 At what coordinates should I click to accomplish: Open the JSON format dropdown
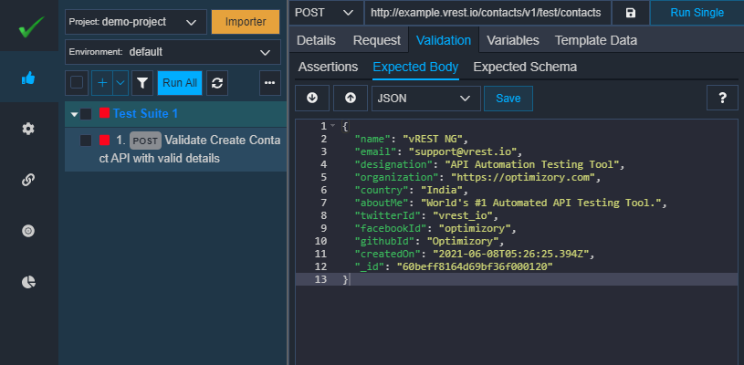[x=426, y=99]
